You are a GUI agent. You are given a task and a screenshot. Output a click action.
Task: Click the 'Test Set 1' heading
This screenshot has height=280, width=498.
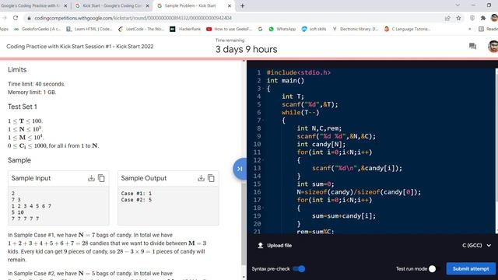pos(23,107)
